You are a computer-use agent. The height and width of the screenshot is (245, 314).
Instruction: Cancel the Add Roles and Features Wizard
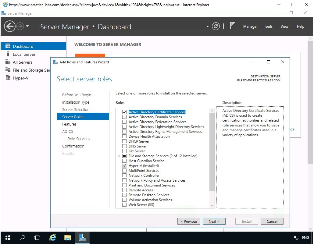(272, 221)
